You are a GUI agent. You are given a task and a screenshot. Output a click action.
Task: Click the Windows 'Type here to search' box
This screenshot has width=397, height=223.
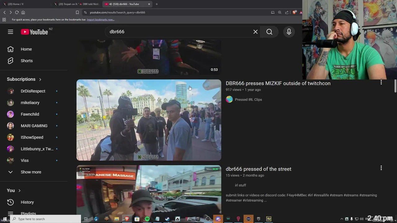point(45,219)
